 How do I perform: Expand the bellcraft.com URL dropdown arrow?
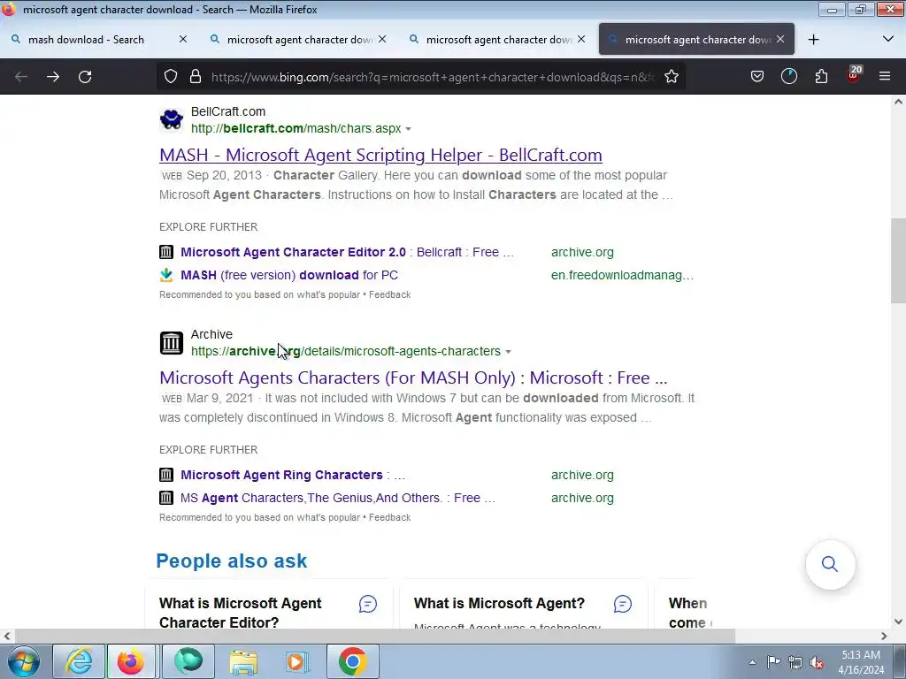coord(409,129)
